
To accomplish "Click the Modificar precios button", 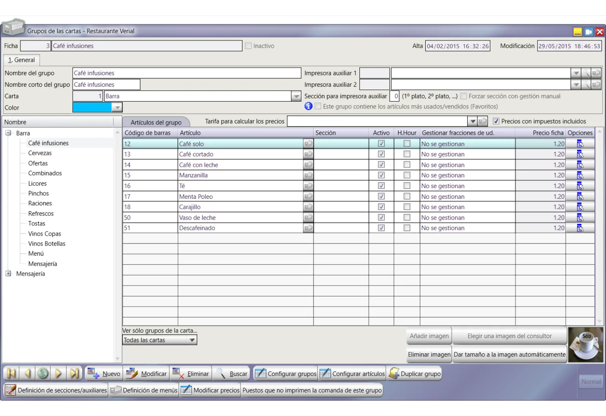I will click(x=210, y=390).
